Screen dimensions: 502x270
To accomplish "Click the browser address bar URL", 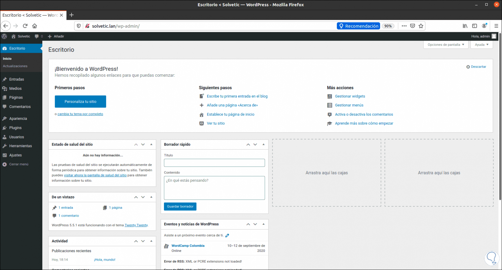I will click(x=116, y=26).
